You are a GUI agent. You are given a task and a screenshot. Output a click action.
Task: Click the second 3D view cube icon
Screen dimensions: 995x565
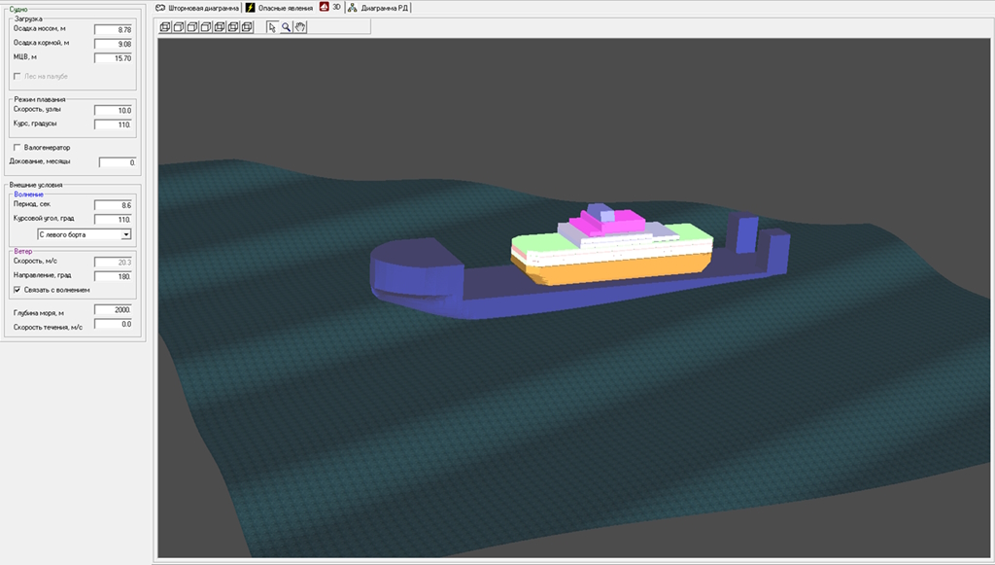point(180,27)
